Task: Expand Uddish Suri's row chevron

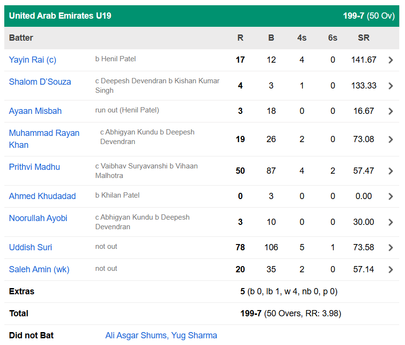Action: coord(391,247)
